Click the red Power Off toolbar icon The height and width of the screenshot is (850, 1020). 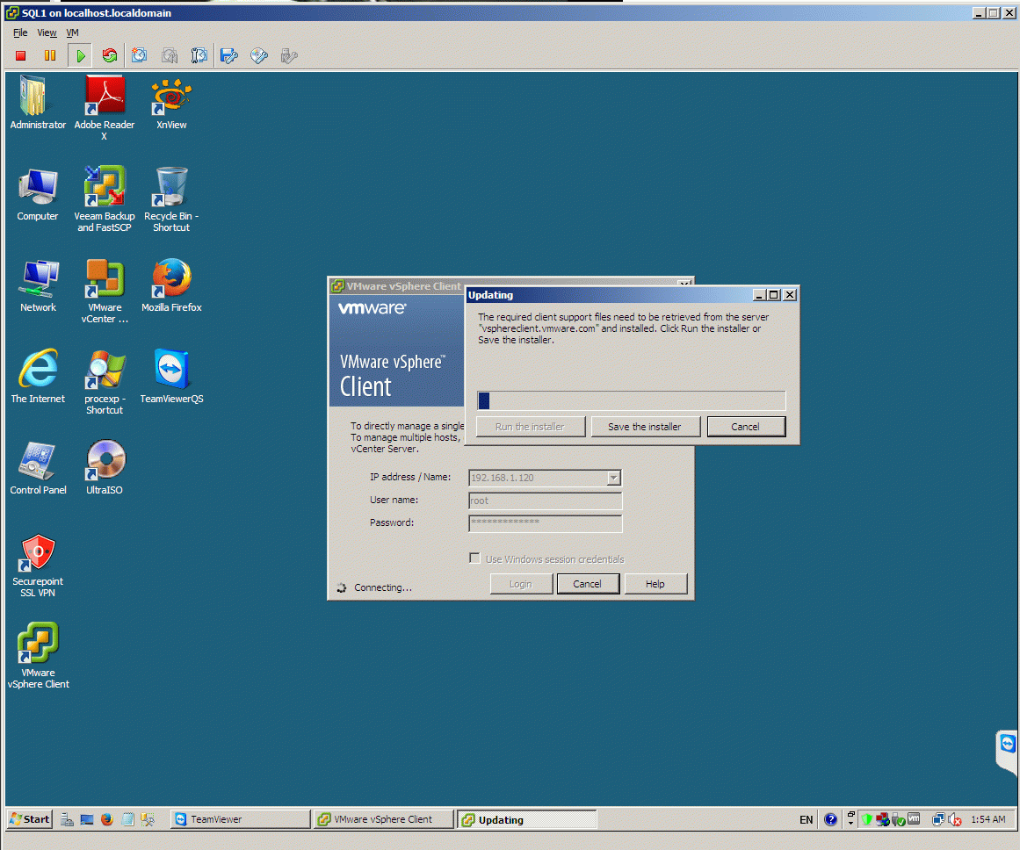21,56
